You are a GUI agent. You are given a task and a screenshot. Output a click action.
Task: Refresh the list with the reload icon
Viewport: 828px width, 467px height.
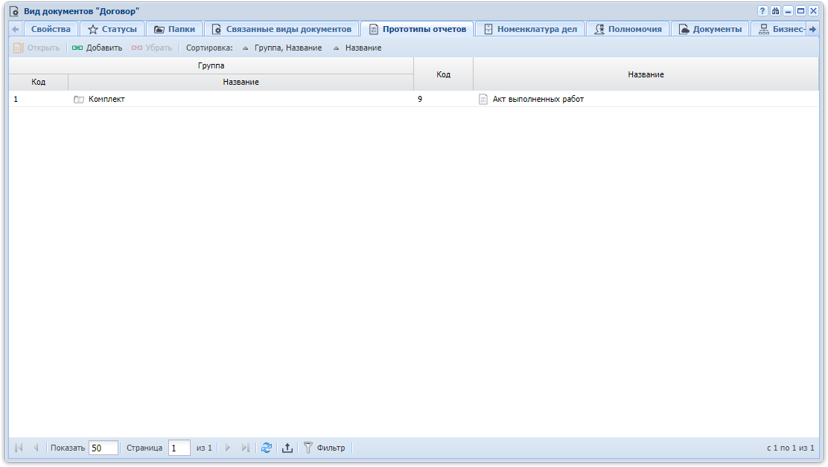coord(267,448)
